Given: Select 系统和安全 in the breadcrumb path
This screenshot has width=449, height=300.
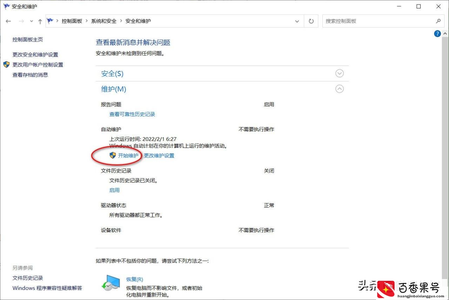Looking at the screenshot, I should 104,21.
